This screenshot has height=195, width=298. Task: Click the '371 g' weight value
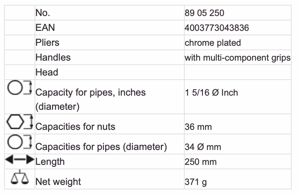tap(196, 182)
